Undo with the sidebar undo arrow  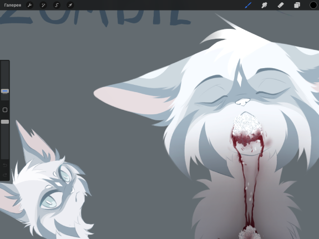(x=5, y=165)
